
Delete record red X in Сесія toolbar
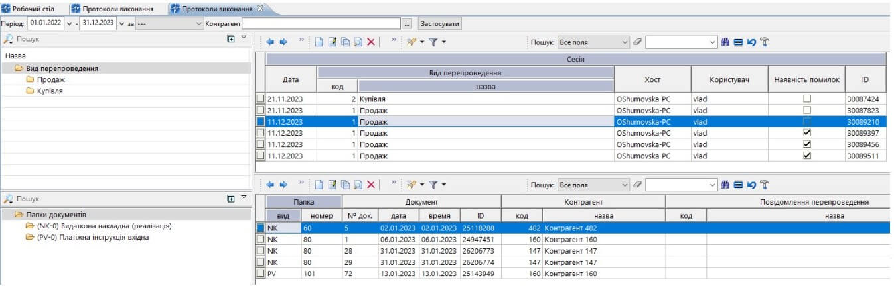pos(371,42)
